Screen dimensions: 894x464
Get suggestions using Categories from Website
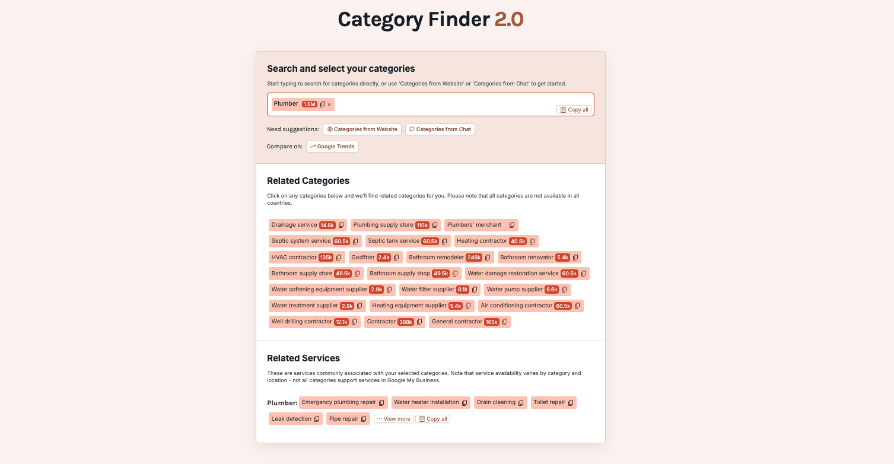tap(362, 129)
